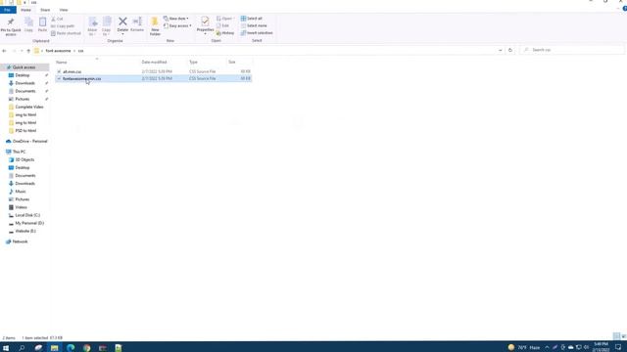This screenshot has height=352, width=627.
Task: Click Paste shortcut in the ribbon
Action: (66, 33)
